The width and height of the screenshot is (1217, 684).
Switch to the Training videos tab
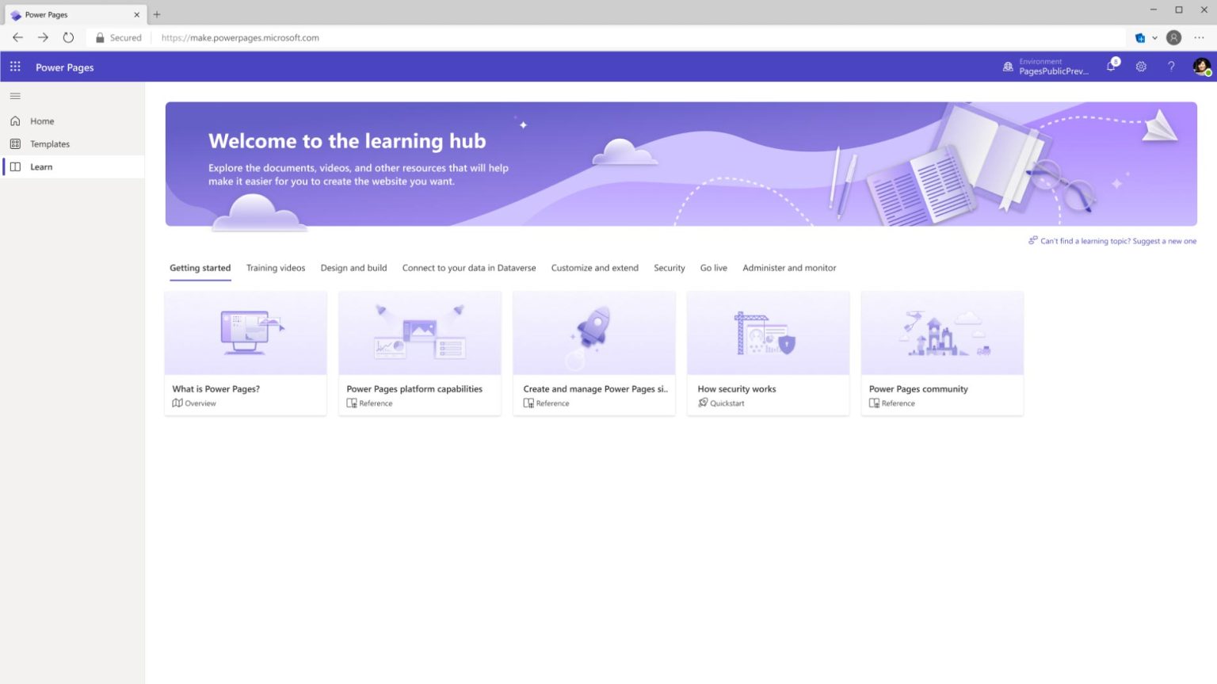pos(276,268)
